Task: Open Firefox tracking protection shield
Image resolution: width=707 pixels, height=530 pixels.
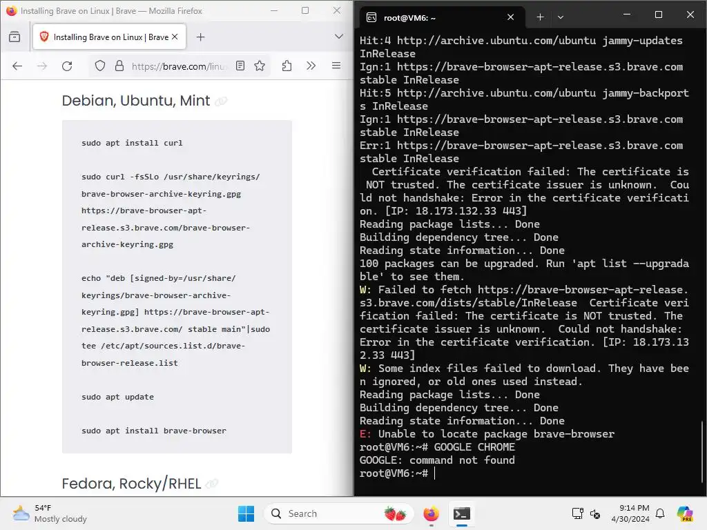Action: pyautogui.click(x=100, y=66)
